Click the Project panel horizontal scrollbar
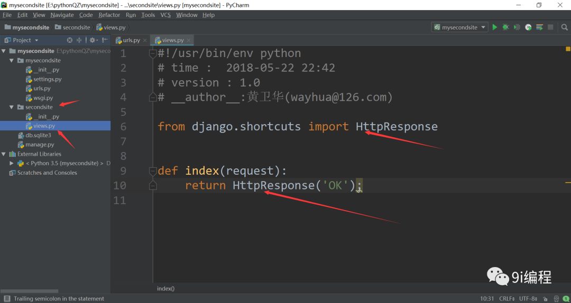 [29, 291]
